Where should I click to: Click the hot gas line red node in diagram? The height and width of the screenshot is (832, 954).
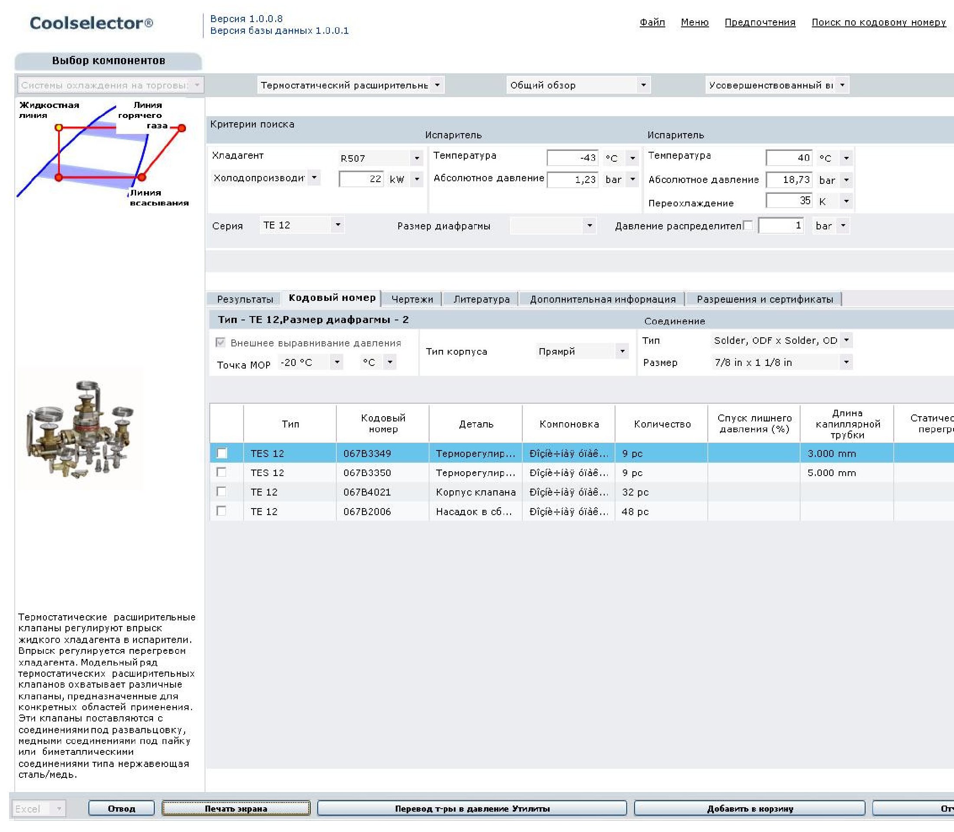pos(182,127)
